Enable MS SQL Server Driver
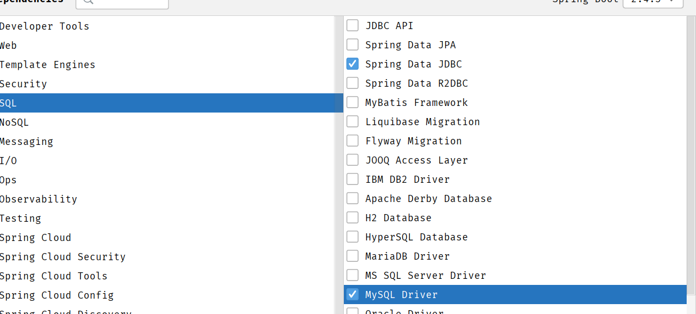This screenshot has height=314, width=696. click(x=353, y=275)
